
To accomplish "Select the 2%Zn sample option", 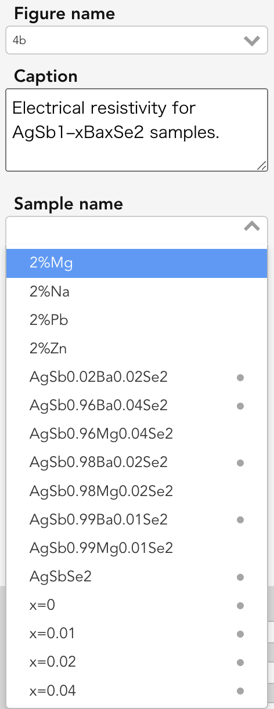I will click(136, 349).
